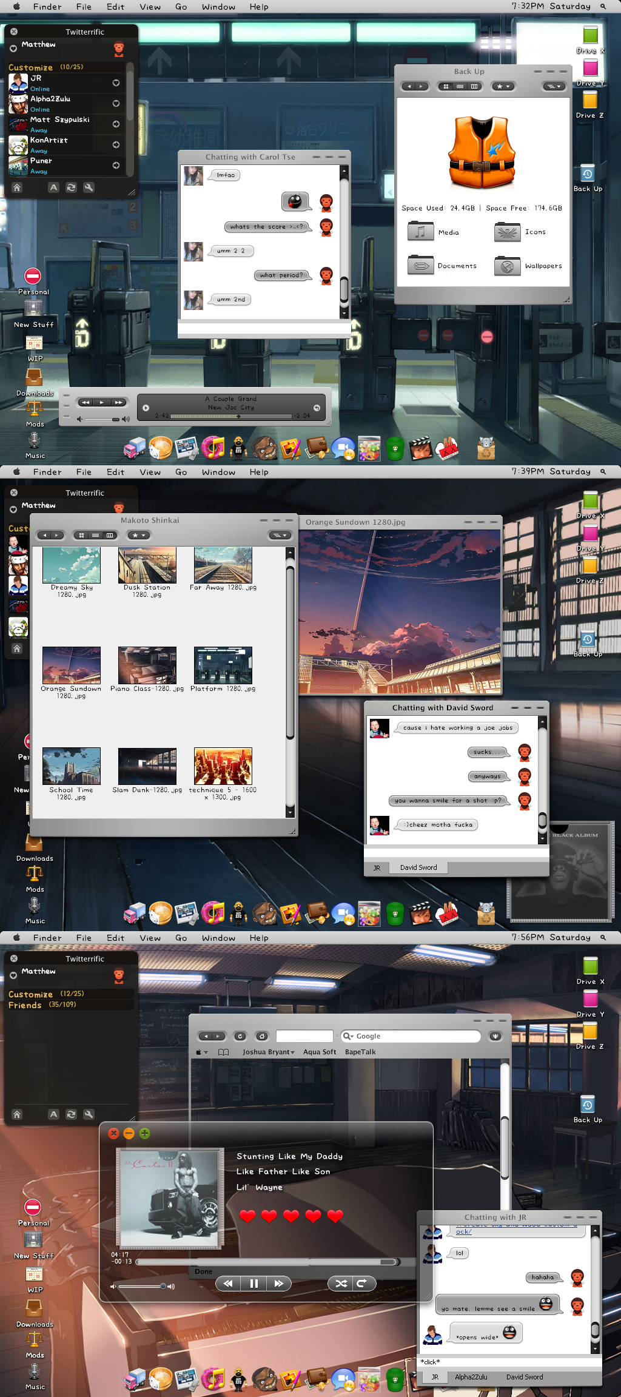Open Go menu on the 7:39PM menu bar

click(x=181, y=472)
